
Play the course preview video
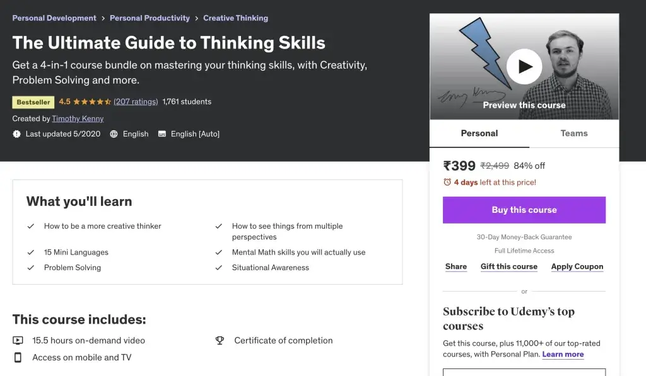(x=524, y=66)
